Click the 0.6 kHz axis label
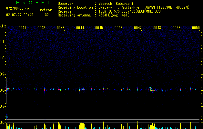Screen dimensions: 203x129 tap(3, 123)
